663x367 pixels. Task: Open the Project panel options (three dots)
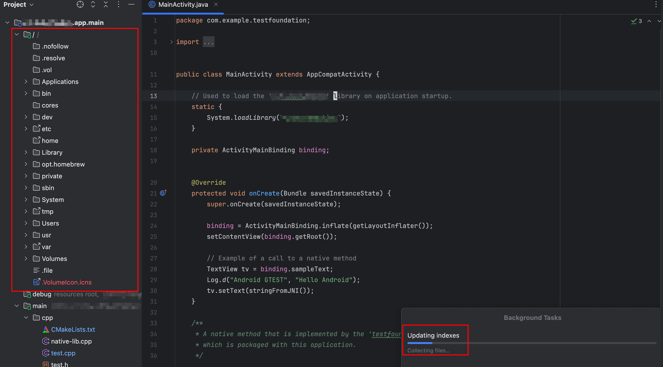pyautogui.click(x=119, y=5)
